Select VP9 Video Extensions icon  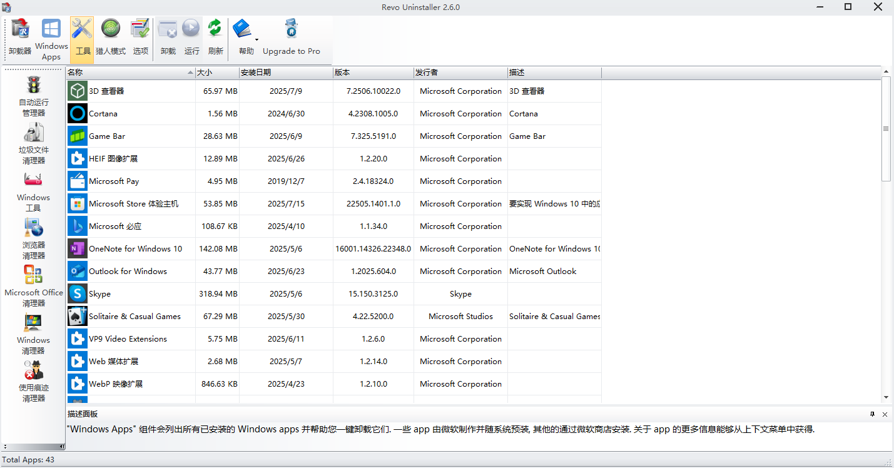tap(78, 339)
